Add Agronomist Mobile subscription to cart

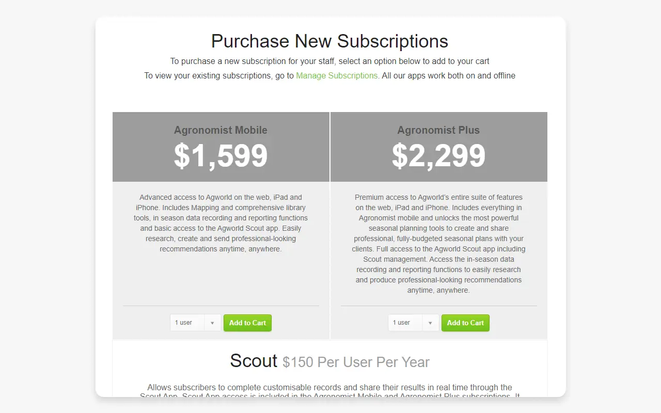[247, 323]
